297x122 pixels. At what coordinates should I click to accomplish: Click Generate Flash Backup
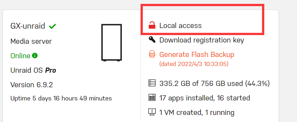coord(197,55)
